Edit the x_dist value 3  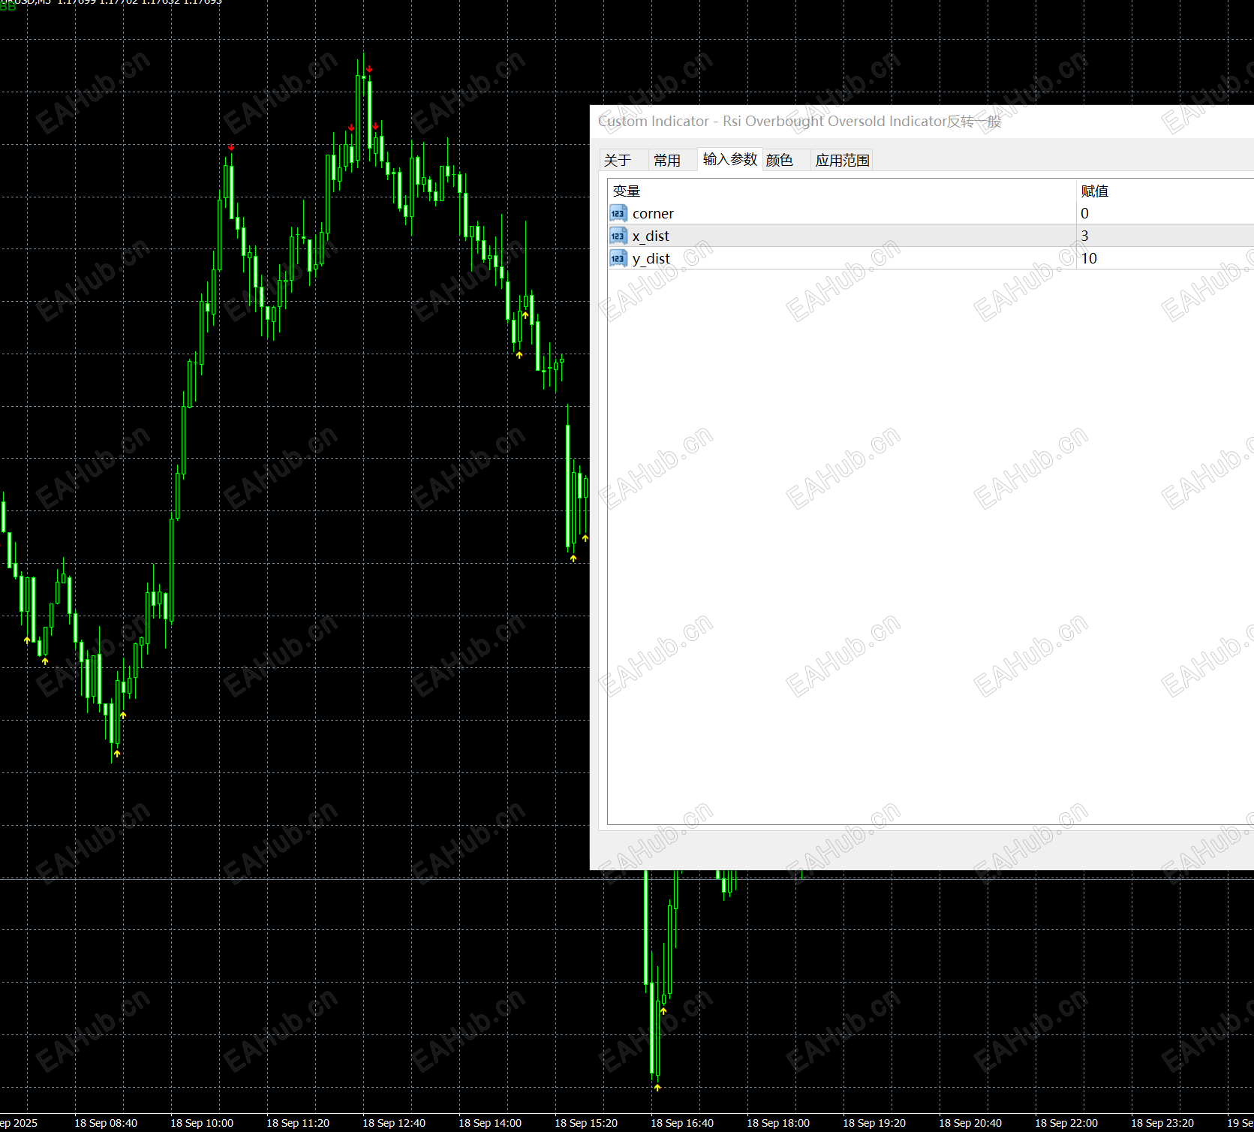point(1165,236)
